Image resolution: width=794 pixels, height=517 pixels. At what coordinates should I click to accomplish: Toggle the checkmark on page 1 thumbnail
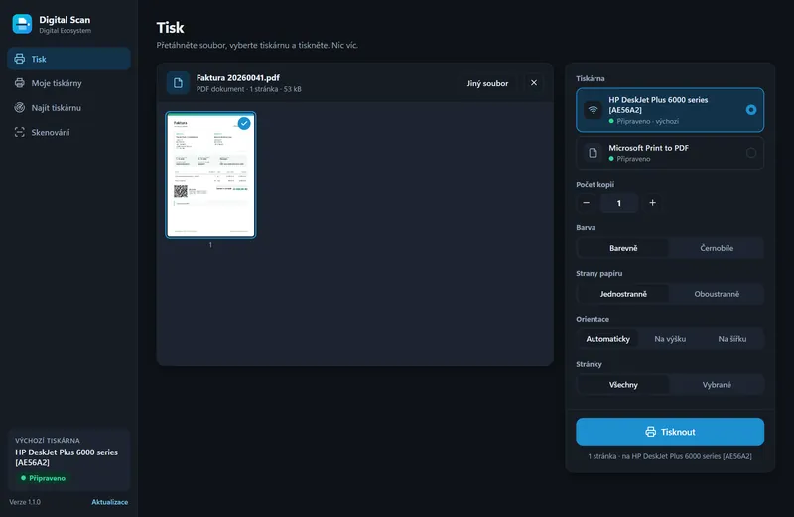pyautogui.click(x=244, y=123)
